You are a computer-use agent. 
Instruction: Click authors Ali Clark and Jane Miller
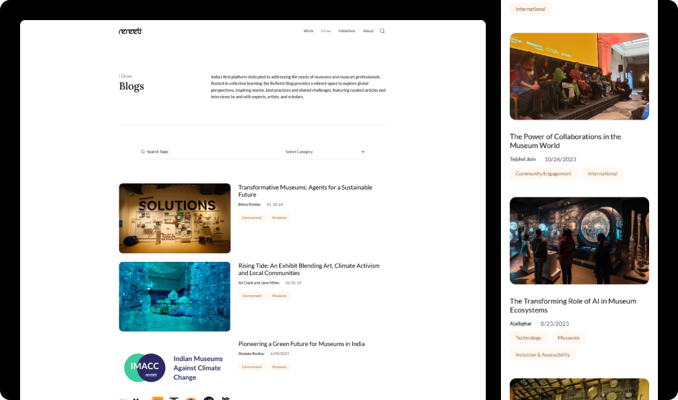click(x=259, y=283)
